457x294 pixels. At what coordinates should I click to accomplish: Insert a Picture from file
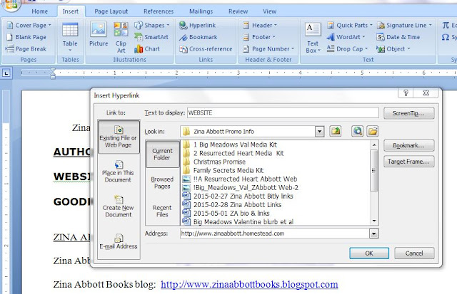click(x=99, y=34)
